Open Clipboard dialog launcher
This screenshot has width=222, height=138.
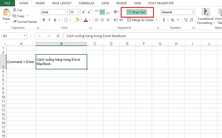point(38,28)
